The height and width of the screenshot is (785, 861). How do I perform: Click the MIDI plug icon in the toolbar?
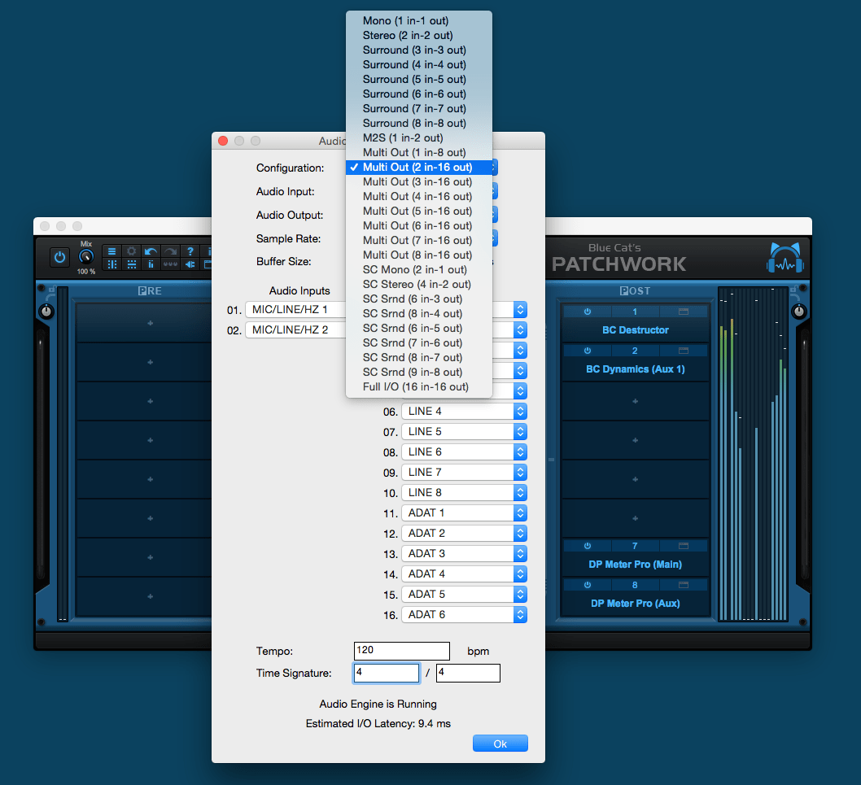pyautogui.click(x=190, y=264)
